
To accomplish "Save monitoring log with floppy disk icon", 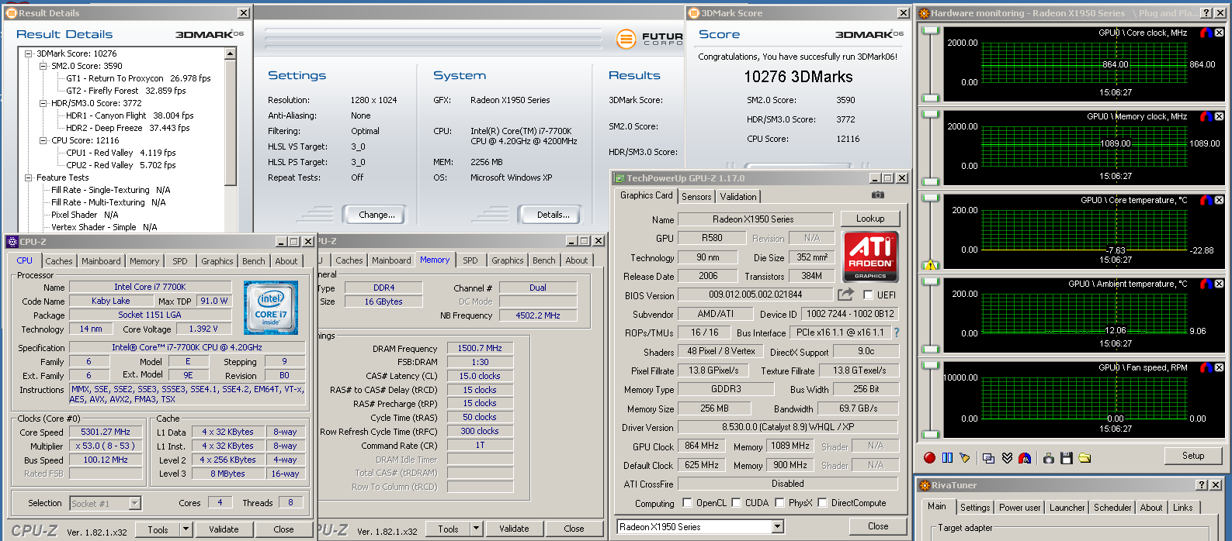I will pyautogui.click(x=1066, y=457).
